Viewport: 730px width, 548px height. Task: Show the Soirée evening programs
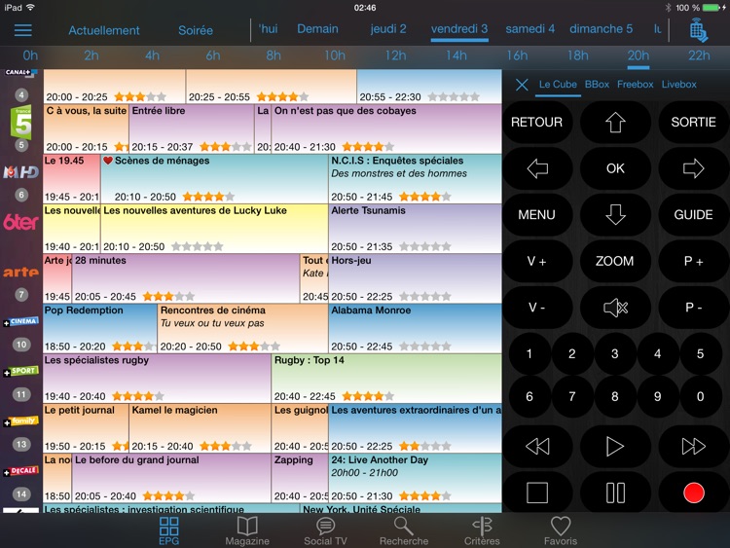pos(196,31)
